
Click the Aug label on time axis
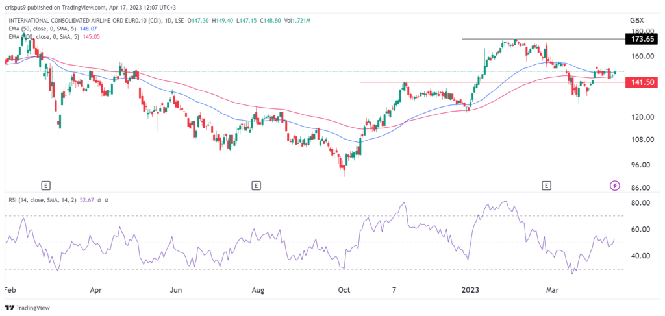[x=258, y=290]
